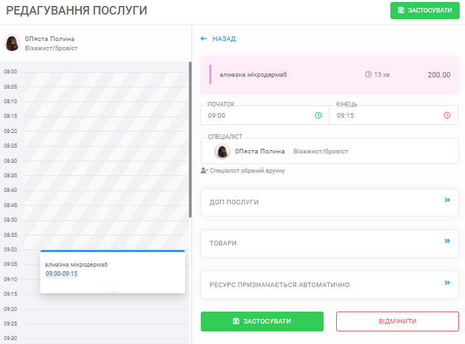Click the schedule vertical scrollbar
This screenshot has height=344, width=465.
tap(190, 140)
